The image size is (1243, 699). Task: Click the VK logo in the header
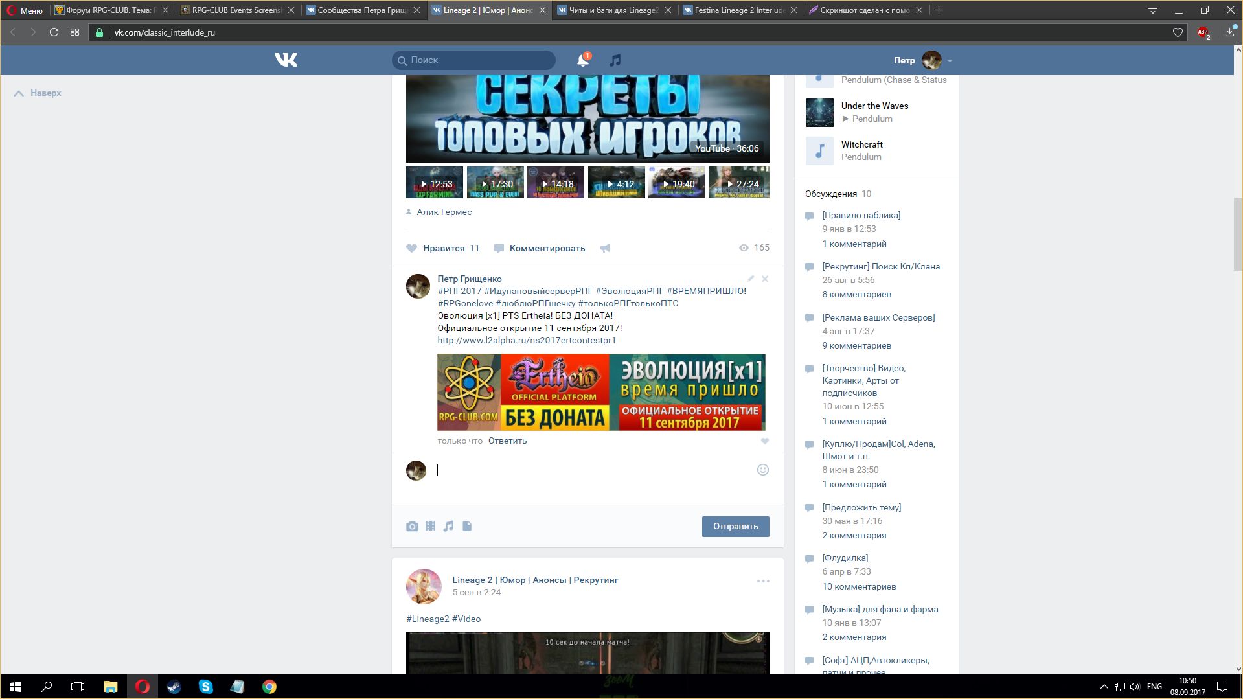tap(286, 60)
